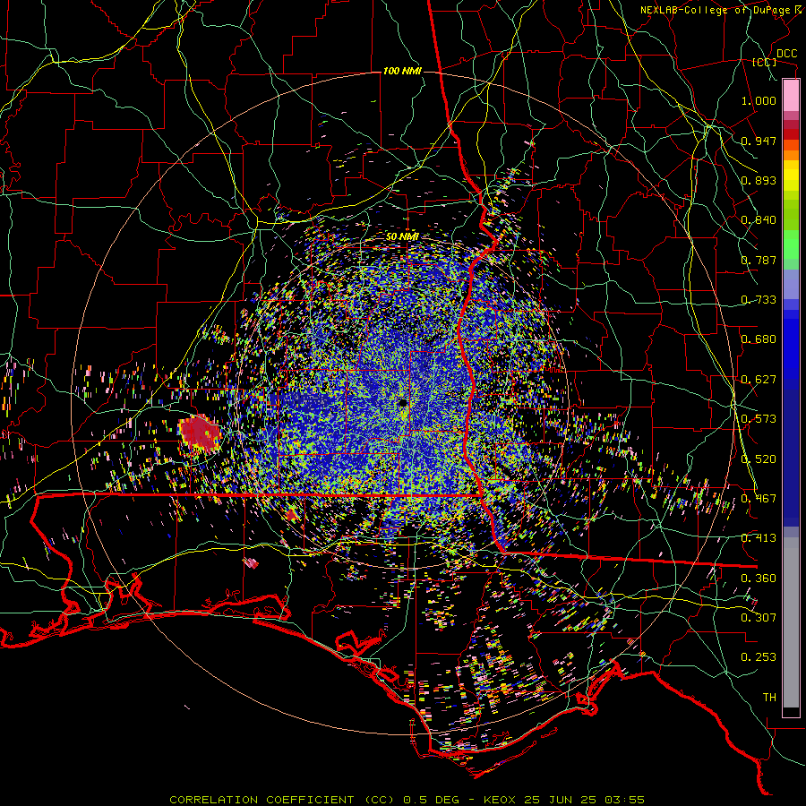
Task: Select the 0.467 legend value
Action: 759,499
